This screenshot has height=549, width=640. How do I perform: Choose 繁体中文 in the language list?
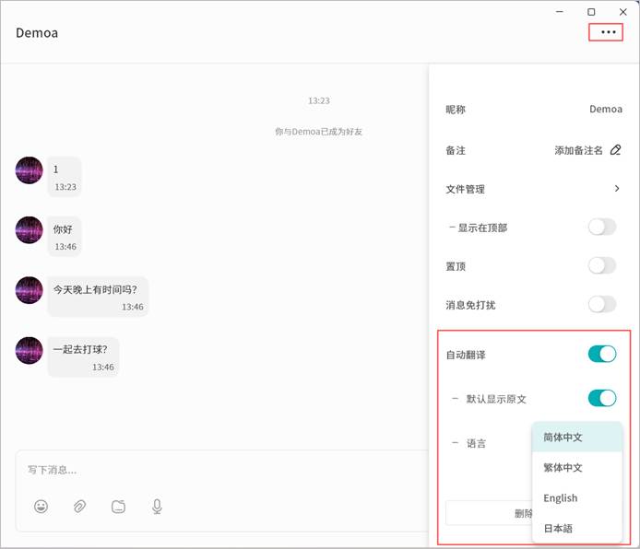point(563,468)
